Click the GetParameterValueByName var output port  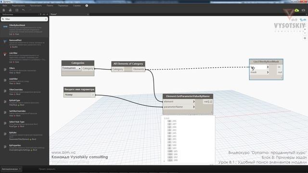pos(207,101)
